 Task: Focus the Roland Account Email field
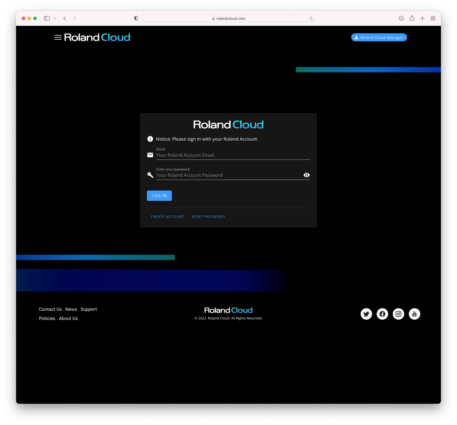[233, 155]
